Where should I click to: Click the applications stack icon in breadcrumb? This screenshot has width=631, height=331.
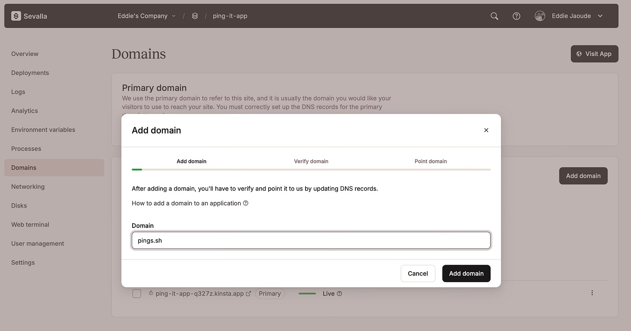195,16
